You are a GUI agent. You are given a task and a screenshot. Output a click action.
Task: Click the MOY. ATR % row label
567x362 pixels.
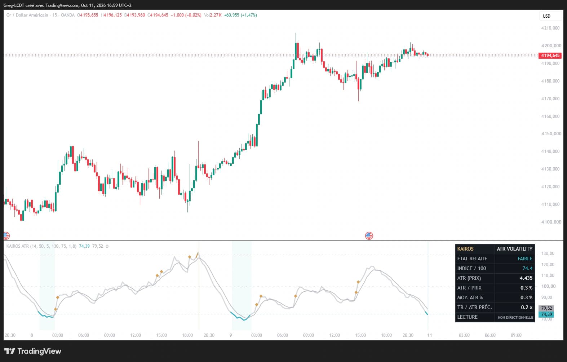[470, 297]
